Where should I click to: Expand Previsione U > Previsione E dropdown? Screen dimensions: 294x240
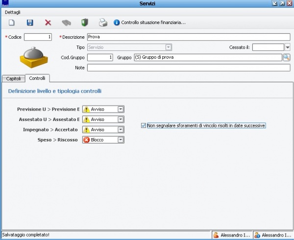[x=121, y=109]
